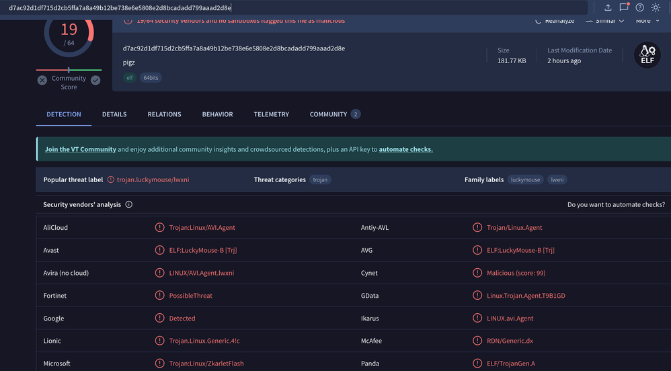
Task: Select the file hash text below banner
Action: pyautogui.click(x=234, y=48)
